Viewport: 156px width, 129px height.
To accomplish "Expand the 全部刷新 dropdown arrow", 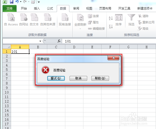I will [80, 29].
